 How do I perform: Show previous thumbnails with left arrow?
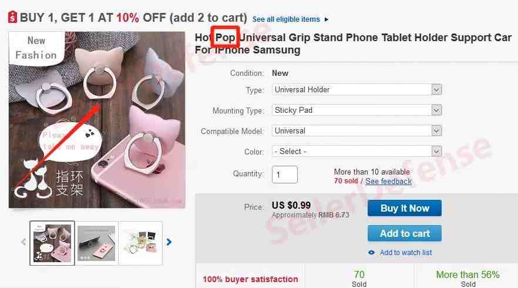pos(23,242)
